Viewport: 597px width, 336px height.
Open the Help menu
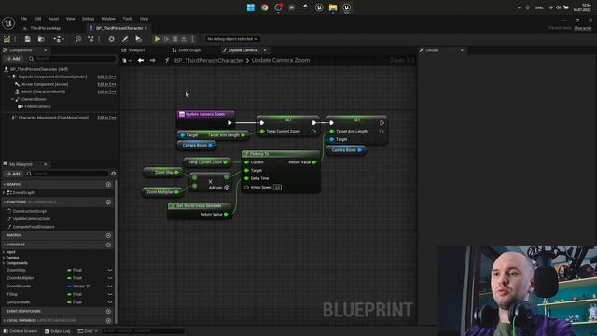(144, 19)
